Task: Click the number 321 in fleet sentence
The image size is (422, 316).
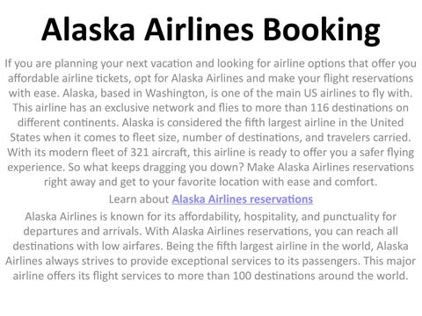Action: [140, 152]
